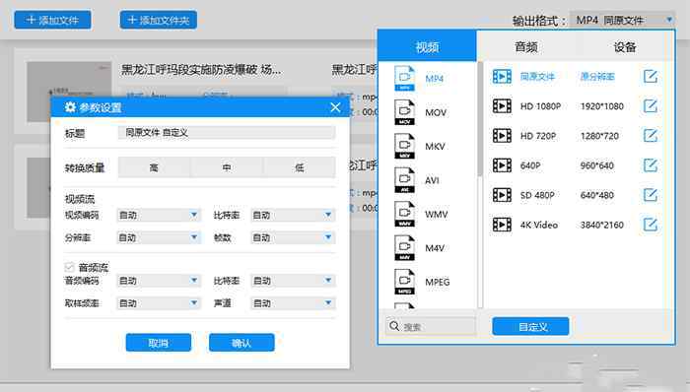The width and height of the screenshot is (690, 392).
Task: Click the 添加文件夹 button
Action: tap(159, 21)
